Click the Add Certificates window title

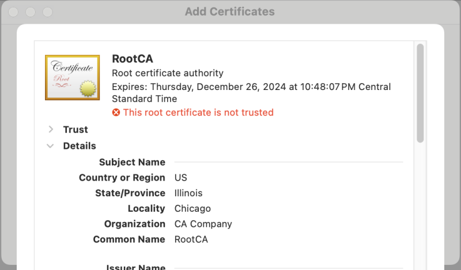(x=230, y=12)
